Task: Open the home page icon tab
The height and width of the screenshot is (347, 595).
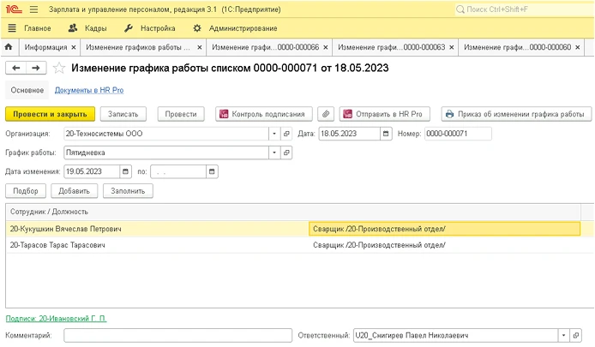Action: (x=9, y=47)
